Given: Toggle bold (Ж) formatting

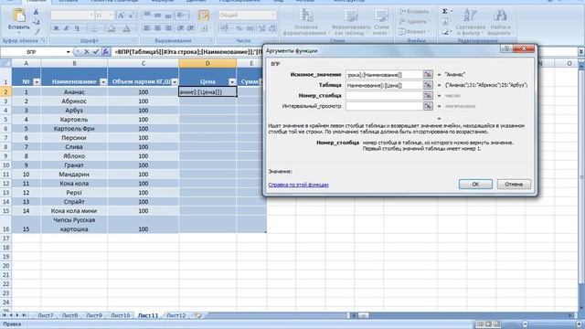Looking at the screenshot, I should click(56, 28).
